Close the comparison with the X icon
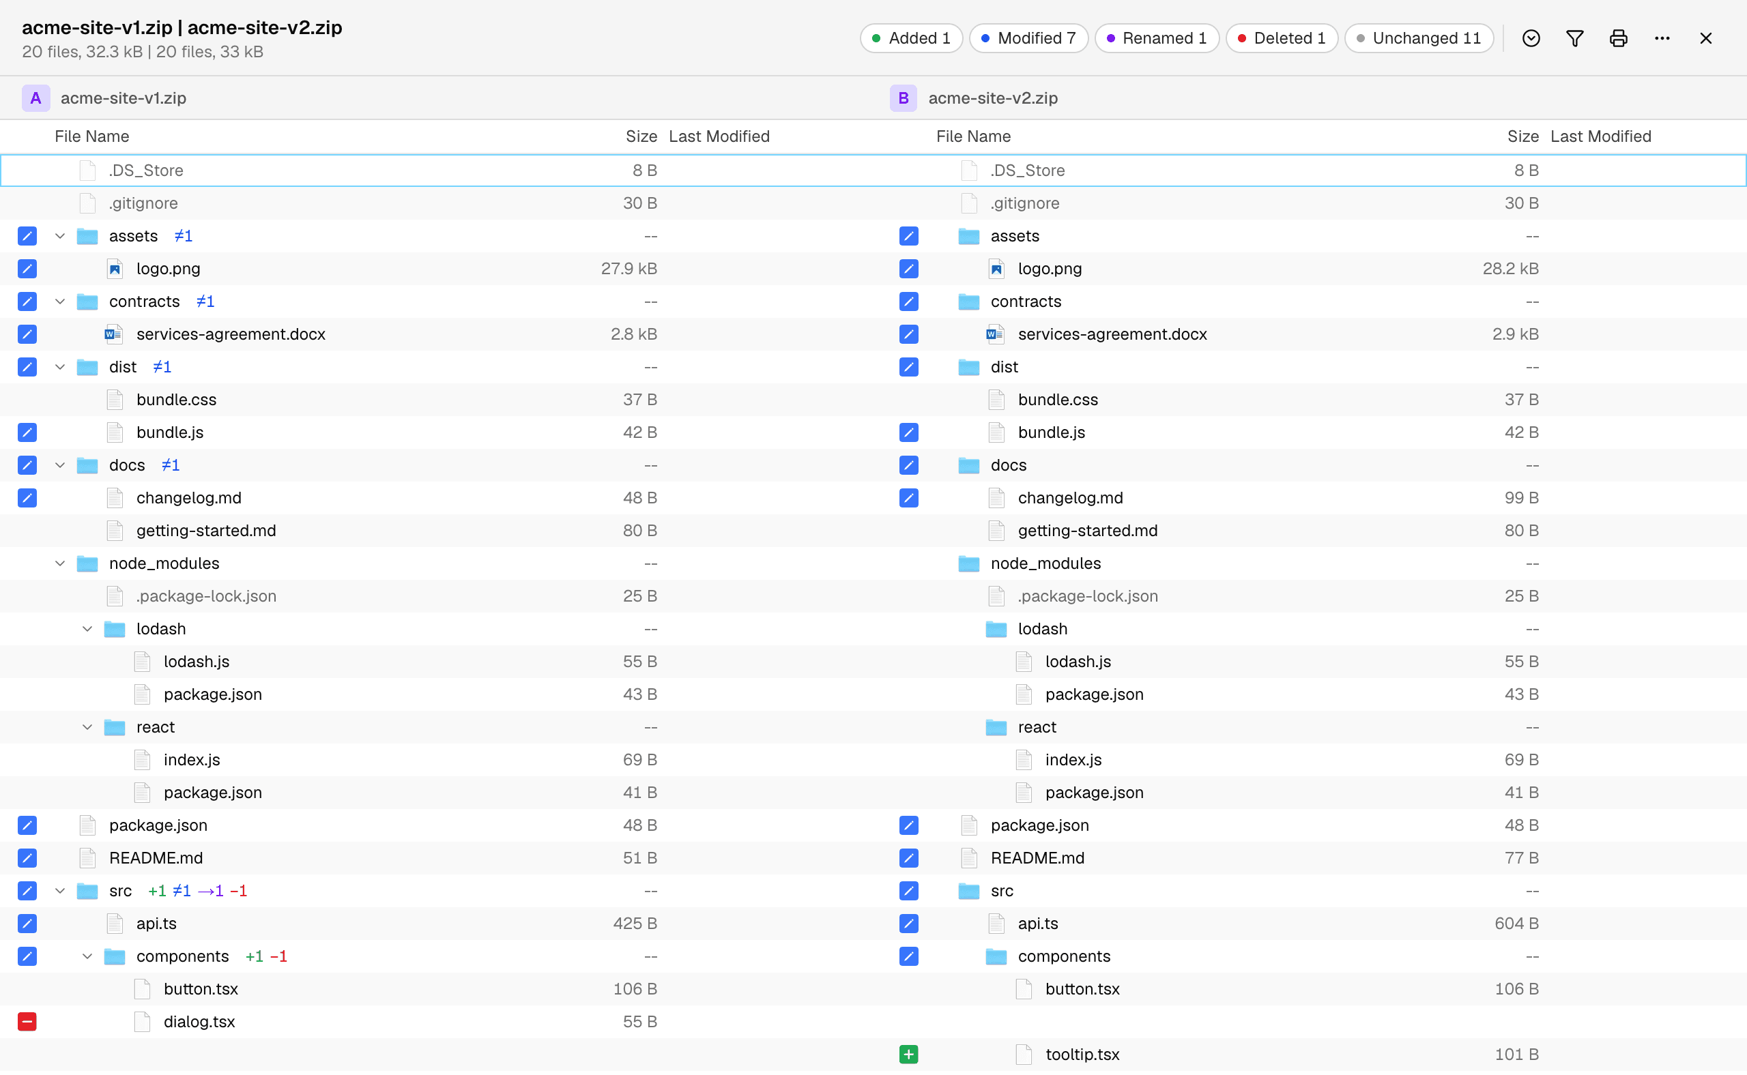1747x1075 pixels. [x=1705, y=38]
